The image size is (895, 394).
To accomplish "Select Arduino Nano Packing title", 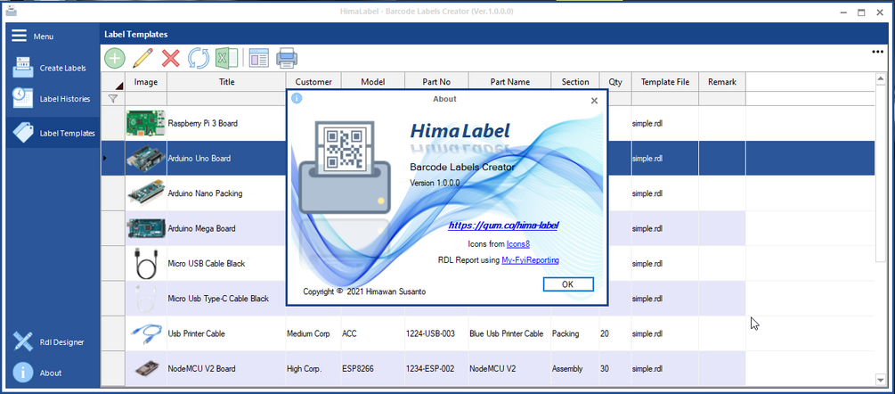I will point(205,193).
